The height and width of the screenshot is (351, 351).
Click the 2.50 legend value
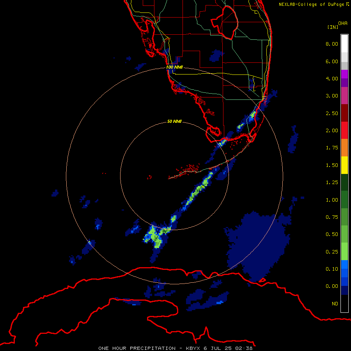[332, 113]
